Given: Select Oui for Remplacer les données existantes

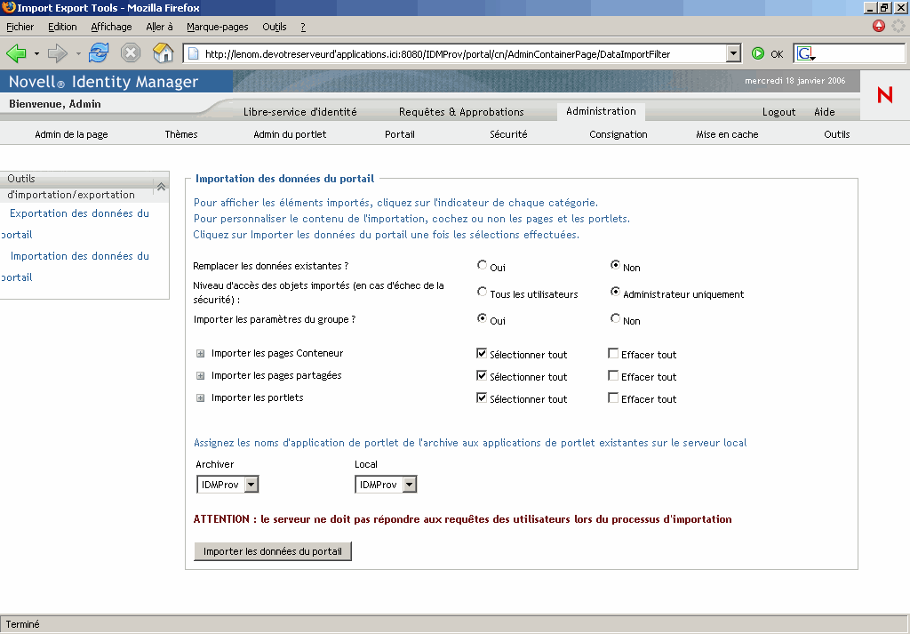Looking at the screenshot, I should [482, 265].
